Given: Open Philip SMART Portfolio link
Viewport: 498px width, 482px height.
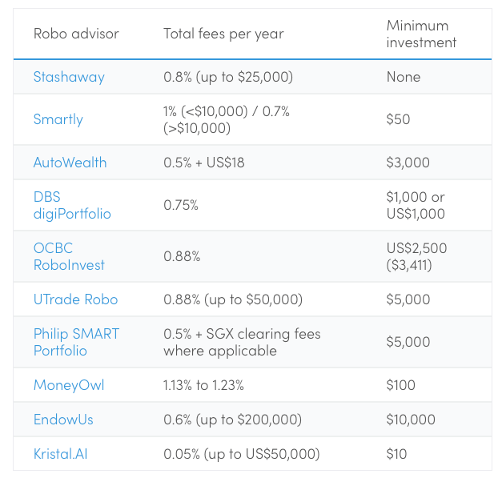Looking at the screenshot, I should [76, 342].
